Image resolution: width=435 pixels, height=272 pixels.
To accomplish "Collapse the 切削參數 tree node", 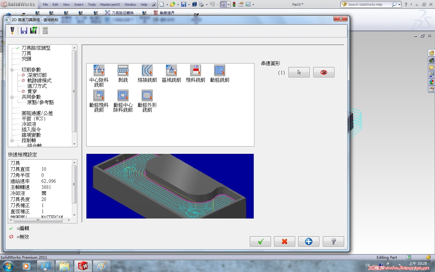I will tap(12, 70).
